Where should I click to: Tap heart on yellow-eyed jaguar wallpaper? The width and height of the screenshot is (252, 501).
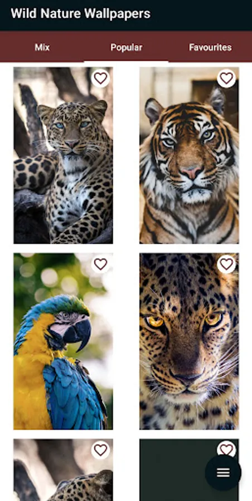point(226,264)
